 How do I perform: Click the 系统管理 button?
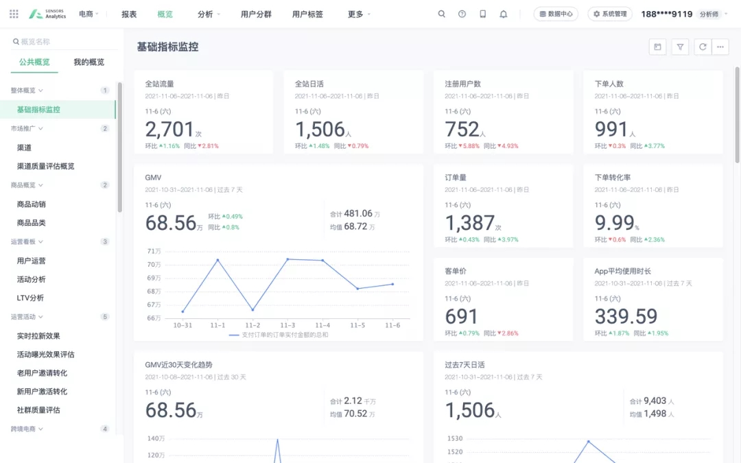[x=610, y=14]
